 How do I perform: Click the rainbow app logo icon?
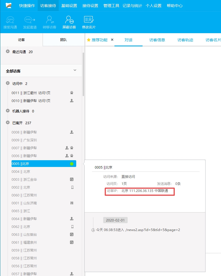pyautogui.click(x=9, y=6)
